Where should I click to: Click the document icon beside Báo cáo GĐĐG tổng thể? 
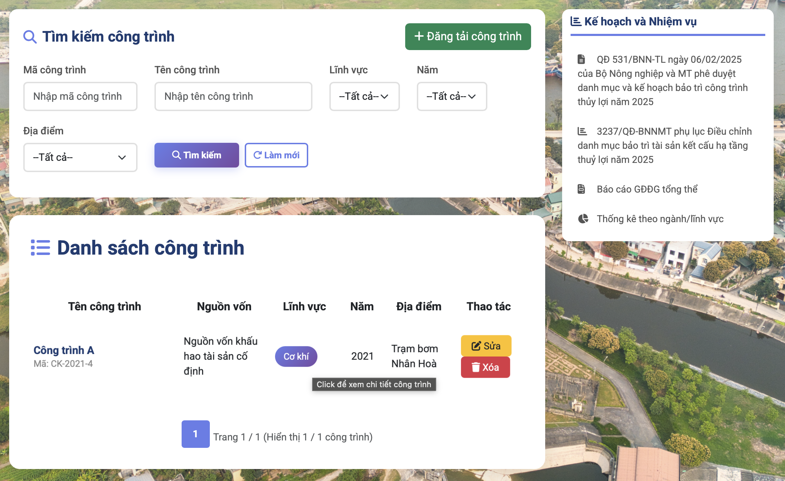pyautogui.click(x=582, y=189)
